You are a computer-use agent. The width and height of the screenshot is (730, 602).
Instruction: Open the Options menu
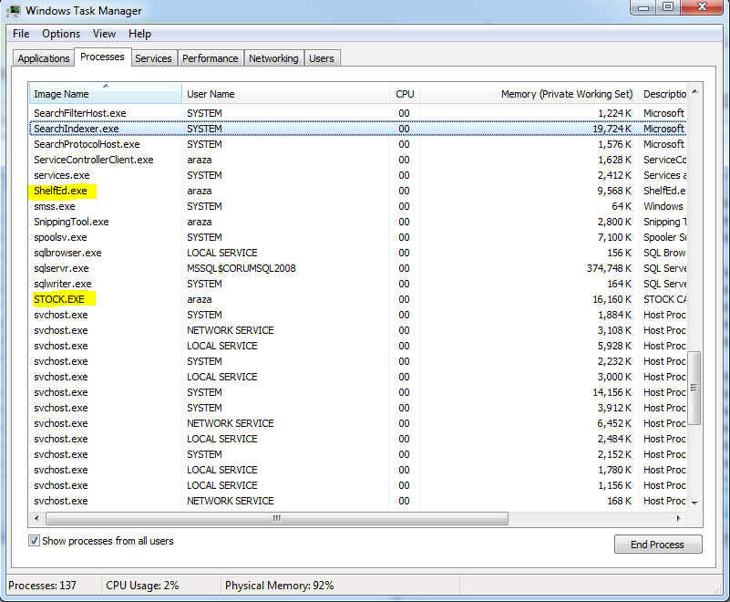(x=61, y=34)
